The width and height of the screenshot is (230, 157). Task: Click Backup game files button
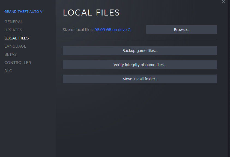pyautogui.click(x=140, y=51)
